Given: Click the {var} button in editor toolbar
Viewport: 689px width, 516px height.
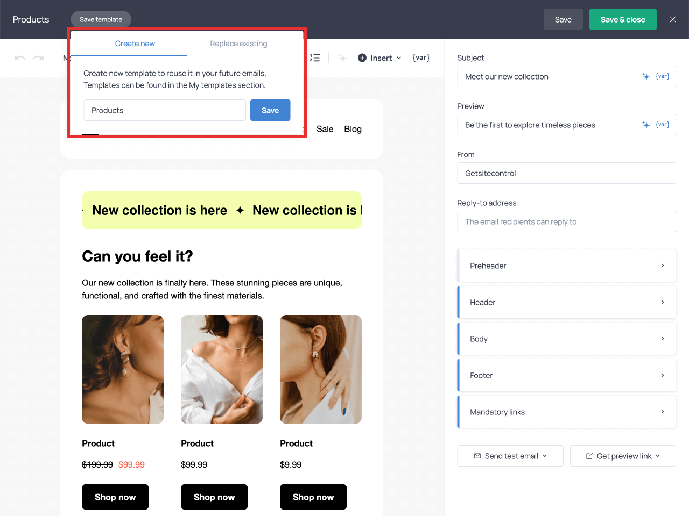Looking at the screenshot, I should tap(421, 58).
